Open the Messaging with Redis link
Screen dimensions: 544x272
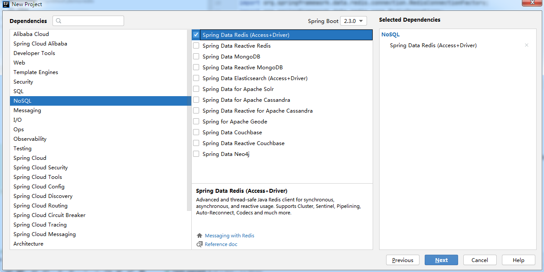pos(229,235)
